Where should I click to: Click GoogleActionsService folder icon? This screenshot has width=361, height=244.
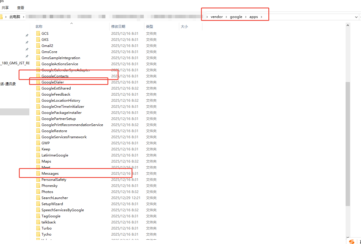[38, 64]
